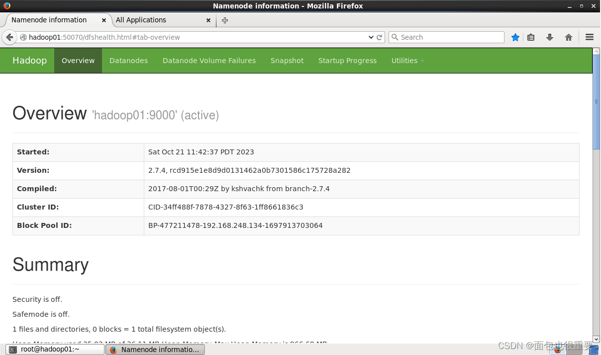Select Namenode information taskbar button
The image size is (601, 355).
(155, 350)
